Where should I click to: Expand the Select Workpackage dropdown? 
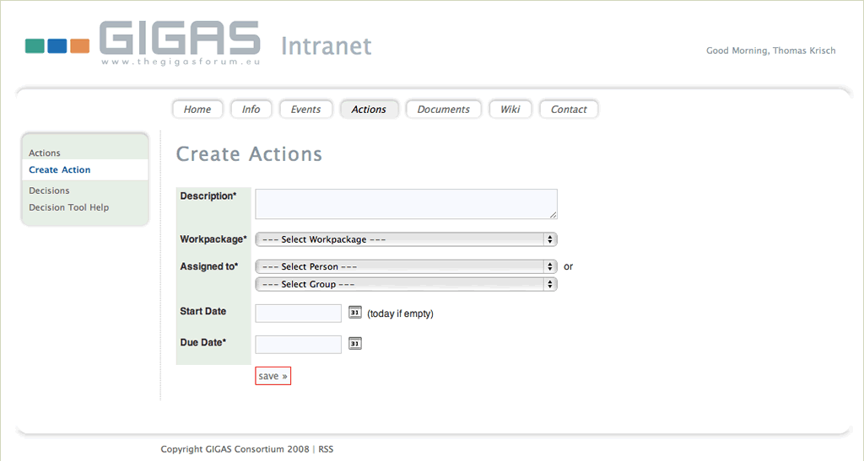(x=406, y=239)
